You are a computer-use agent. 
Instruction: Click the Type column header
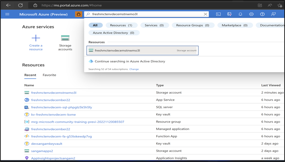[160, 85]
